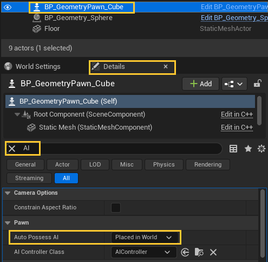Open property matrix table icon

point(233,149)
